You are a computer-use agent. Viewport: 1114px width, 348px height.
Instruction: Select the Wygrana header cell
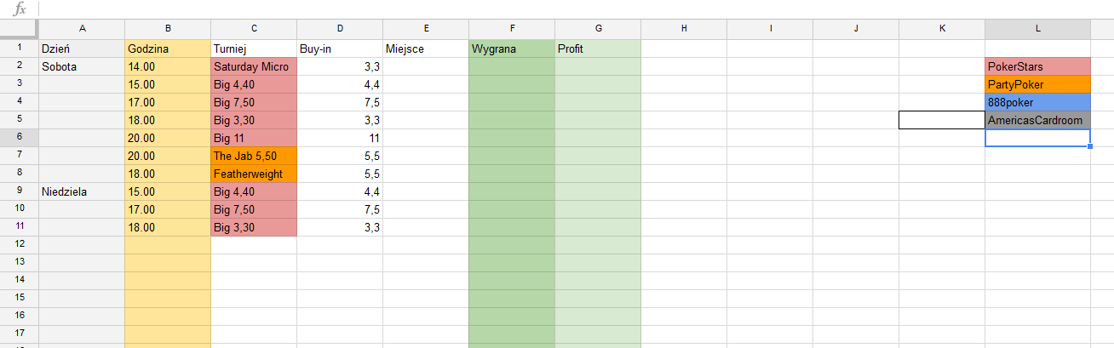[511, 48]
